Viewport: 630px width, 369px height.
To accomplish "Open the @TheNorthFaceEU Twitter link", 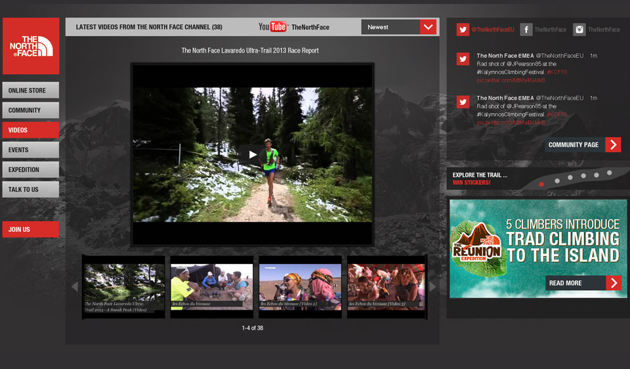I will point(493,30).
